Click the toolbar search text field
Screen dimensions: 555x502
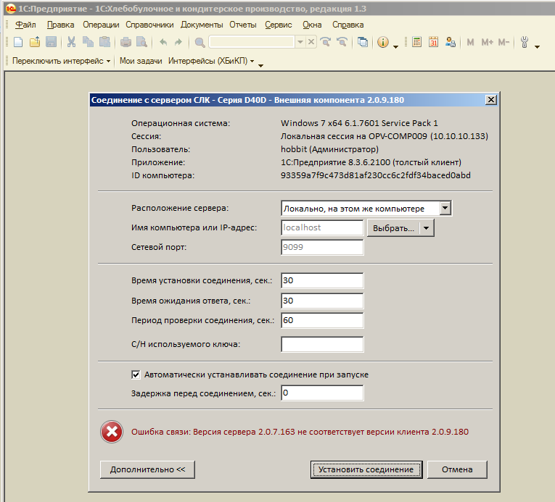pyautogui.click(x=252, y=42)
